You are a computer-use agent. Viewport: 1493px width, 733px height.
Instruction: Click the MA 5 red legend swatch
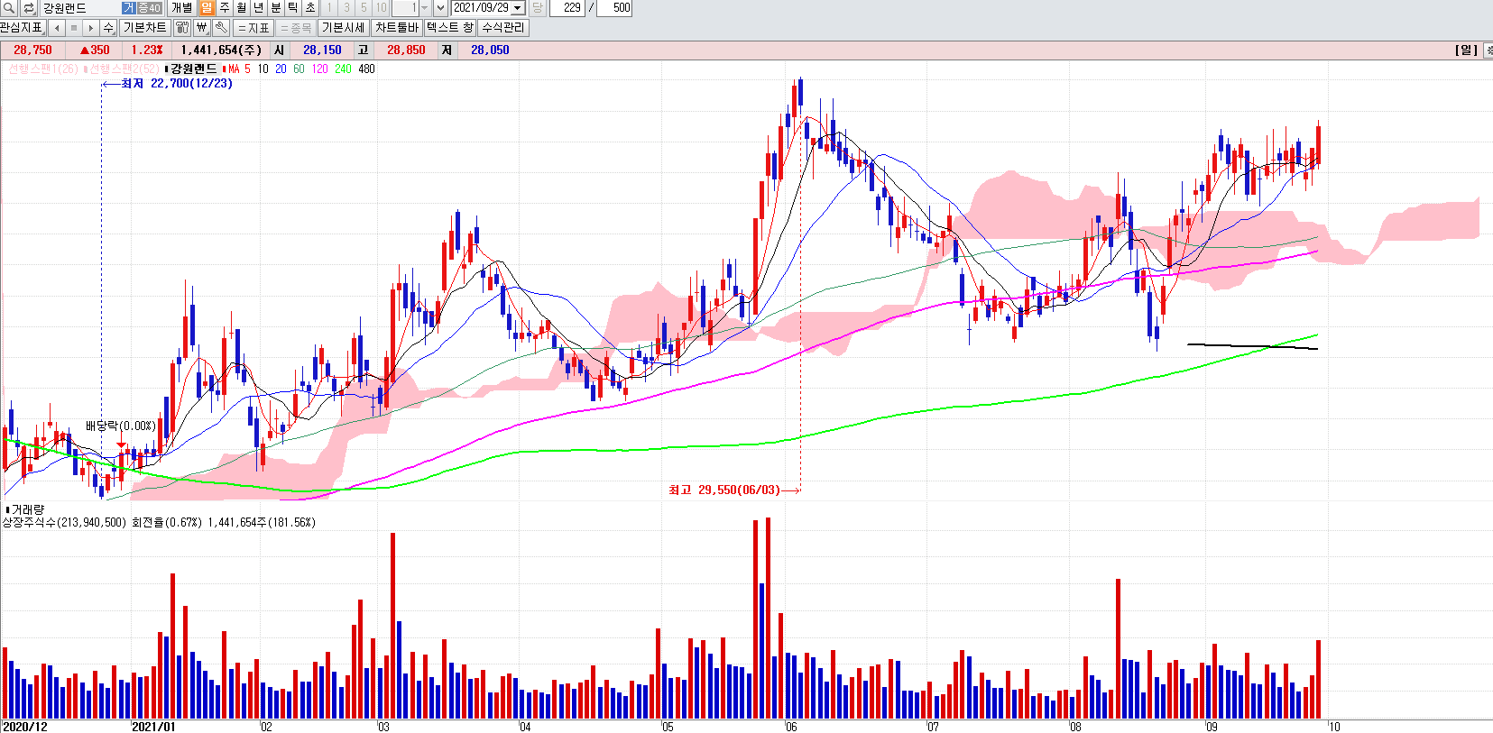point(224,69)
